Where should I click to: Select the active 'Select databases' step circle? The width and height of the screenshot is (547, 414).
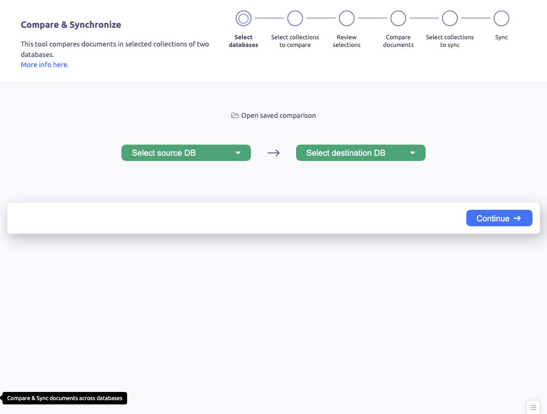243,19
